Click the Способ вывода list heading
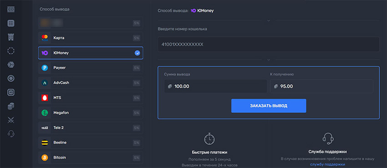This screenshot has height=168, width=387. pos(55,10)
